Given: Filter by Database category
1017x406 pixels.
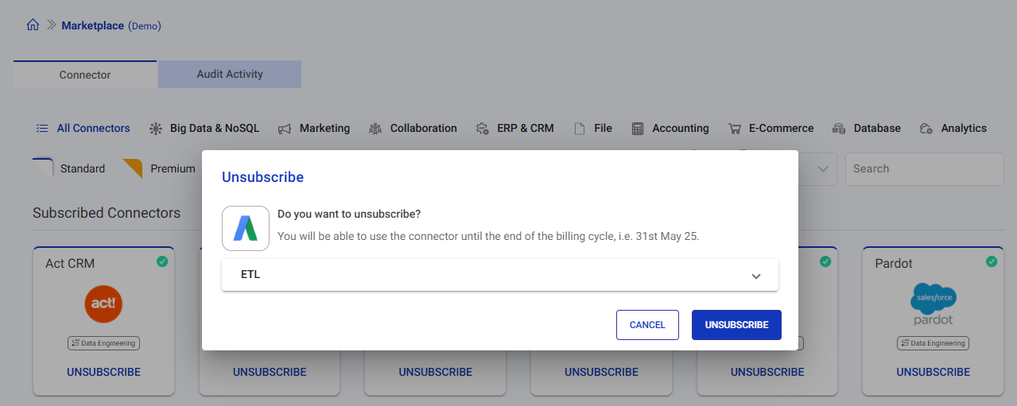Looking at the screenshot, I should [x=877, y=128].
